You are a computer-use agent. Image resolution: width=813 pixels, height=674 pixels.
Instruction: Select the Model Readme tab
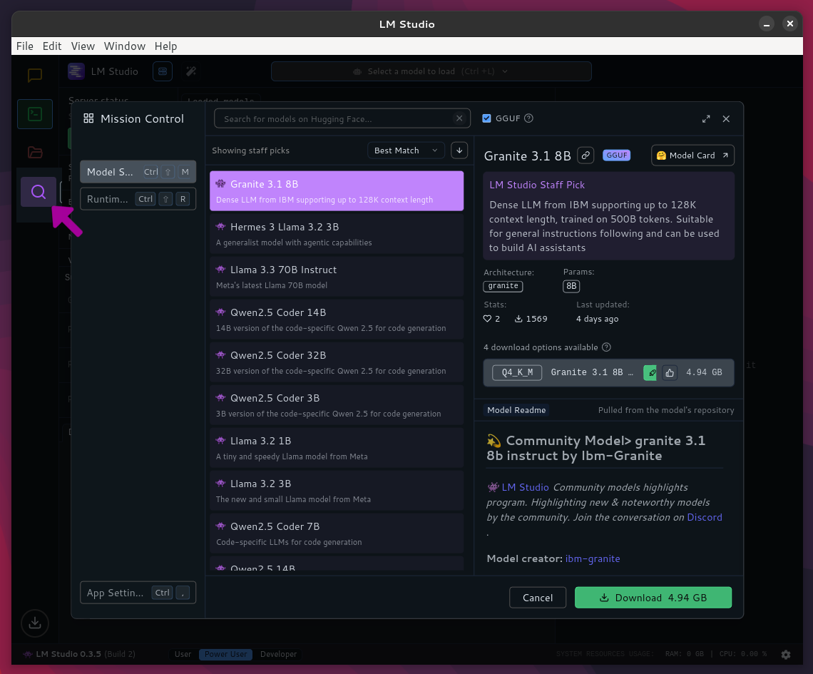point(516,410)
